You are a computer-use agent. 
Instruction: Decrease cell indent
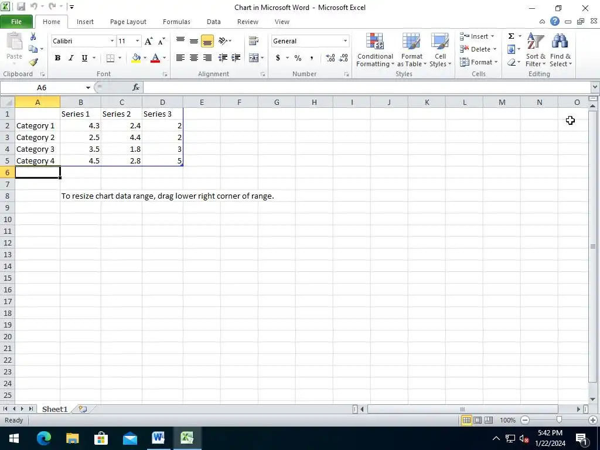point(222,58)
